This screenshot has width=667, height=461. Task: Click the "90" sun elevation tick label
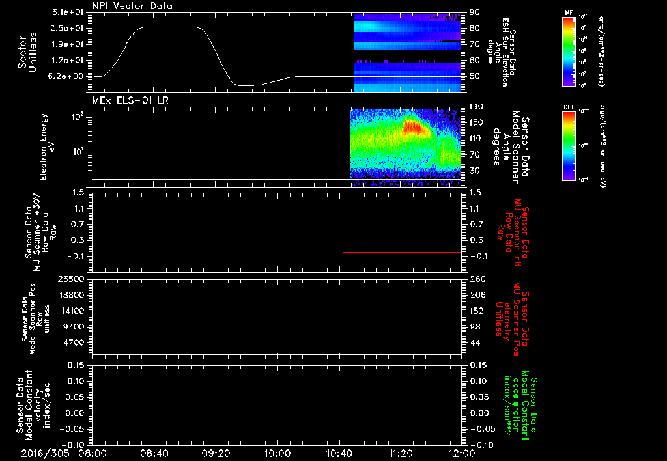point(475,12)
